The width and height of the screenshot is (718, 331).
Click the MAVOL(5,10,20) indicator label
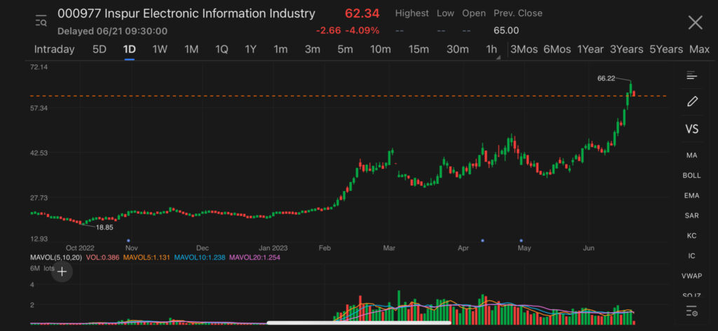coord(55,258)
